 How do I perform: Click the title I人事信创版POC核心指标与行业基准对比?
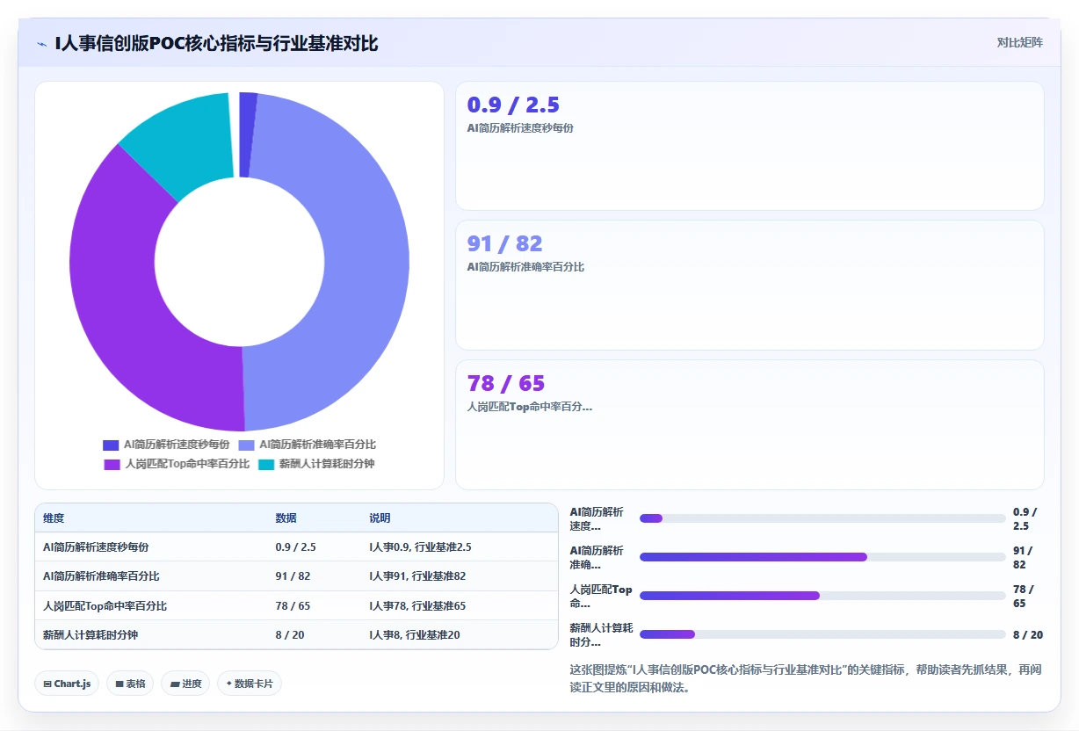click(x=216, y=43)
